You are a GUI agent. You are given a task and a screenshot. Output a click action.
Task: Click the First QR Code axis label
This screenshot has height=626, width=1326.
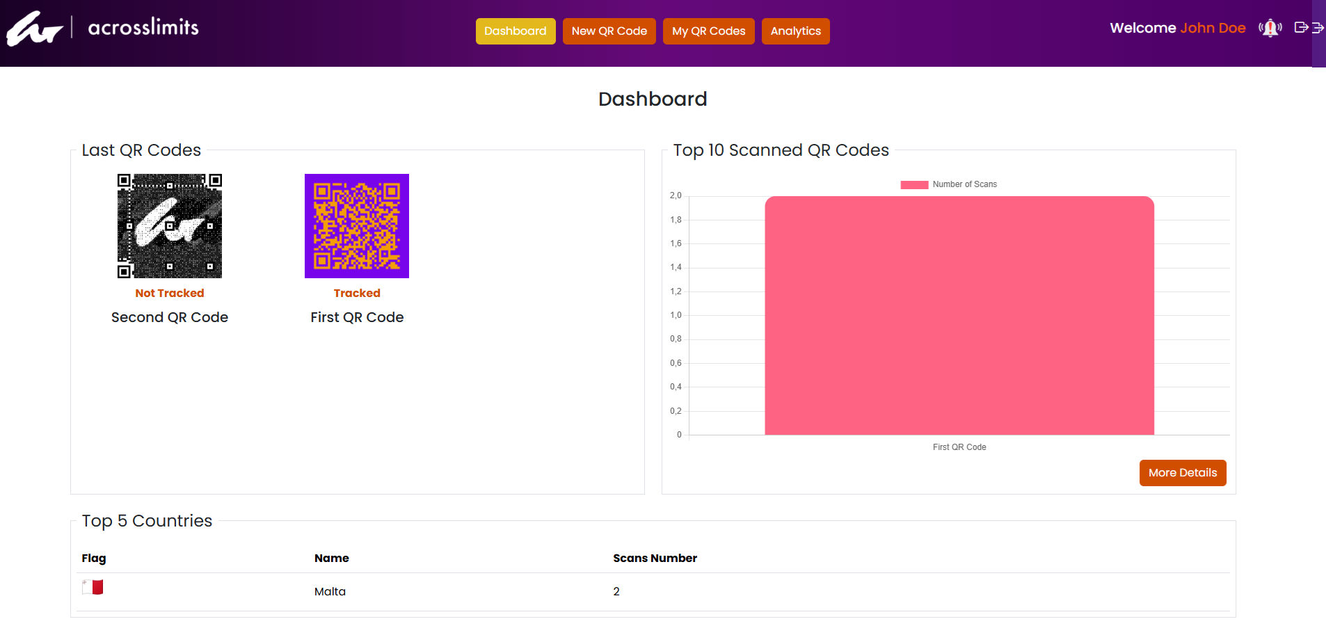[959, 447]
